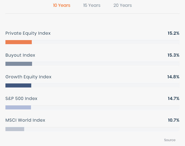Click the 10.7% MSCI World value
This screenshot has width=185, height=146.
pyautogui.click(x=173, y=120)
